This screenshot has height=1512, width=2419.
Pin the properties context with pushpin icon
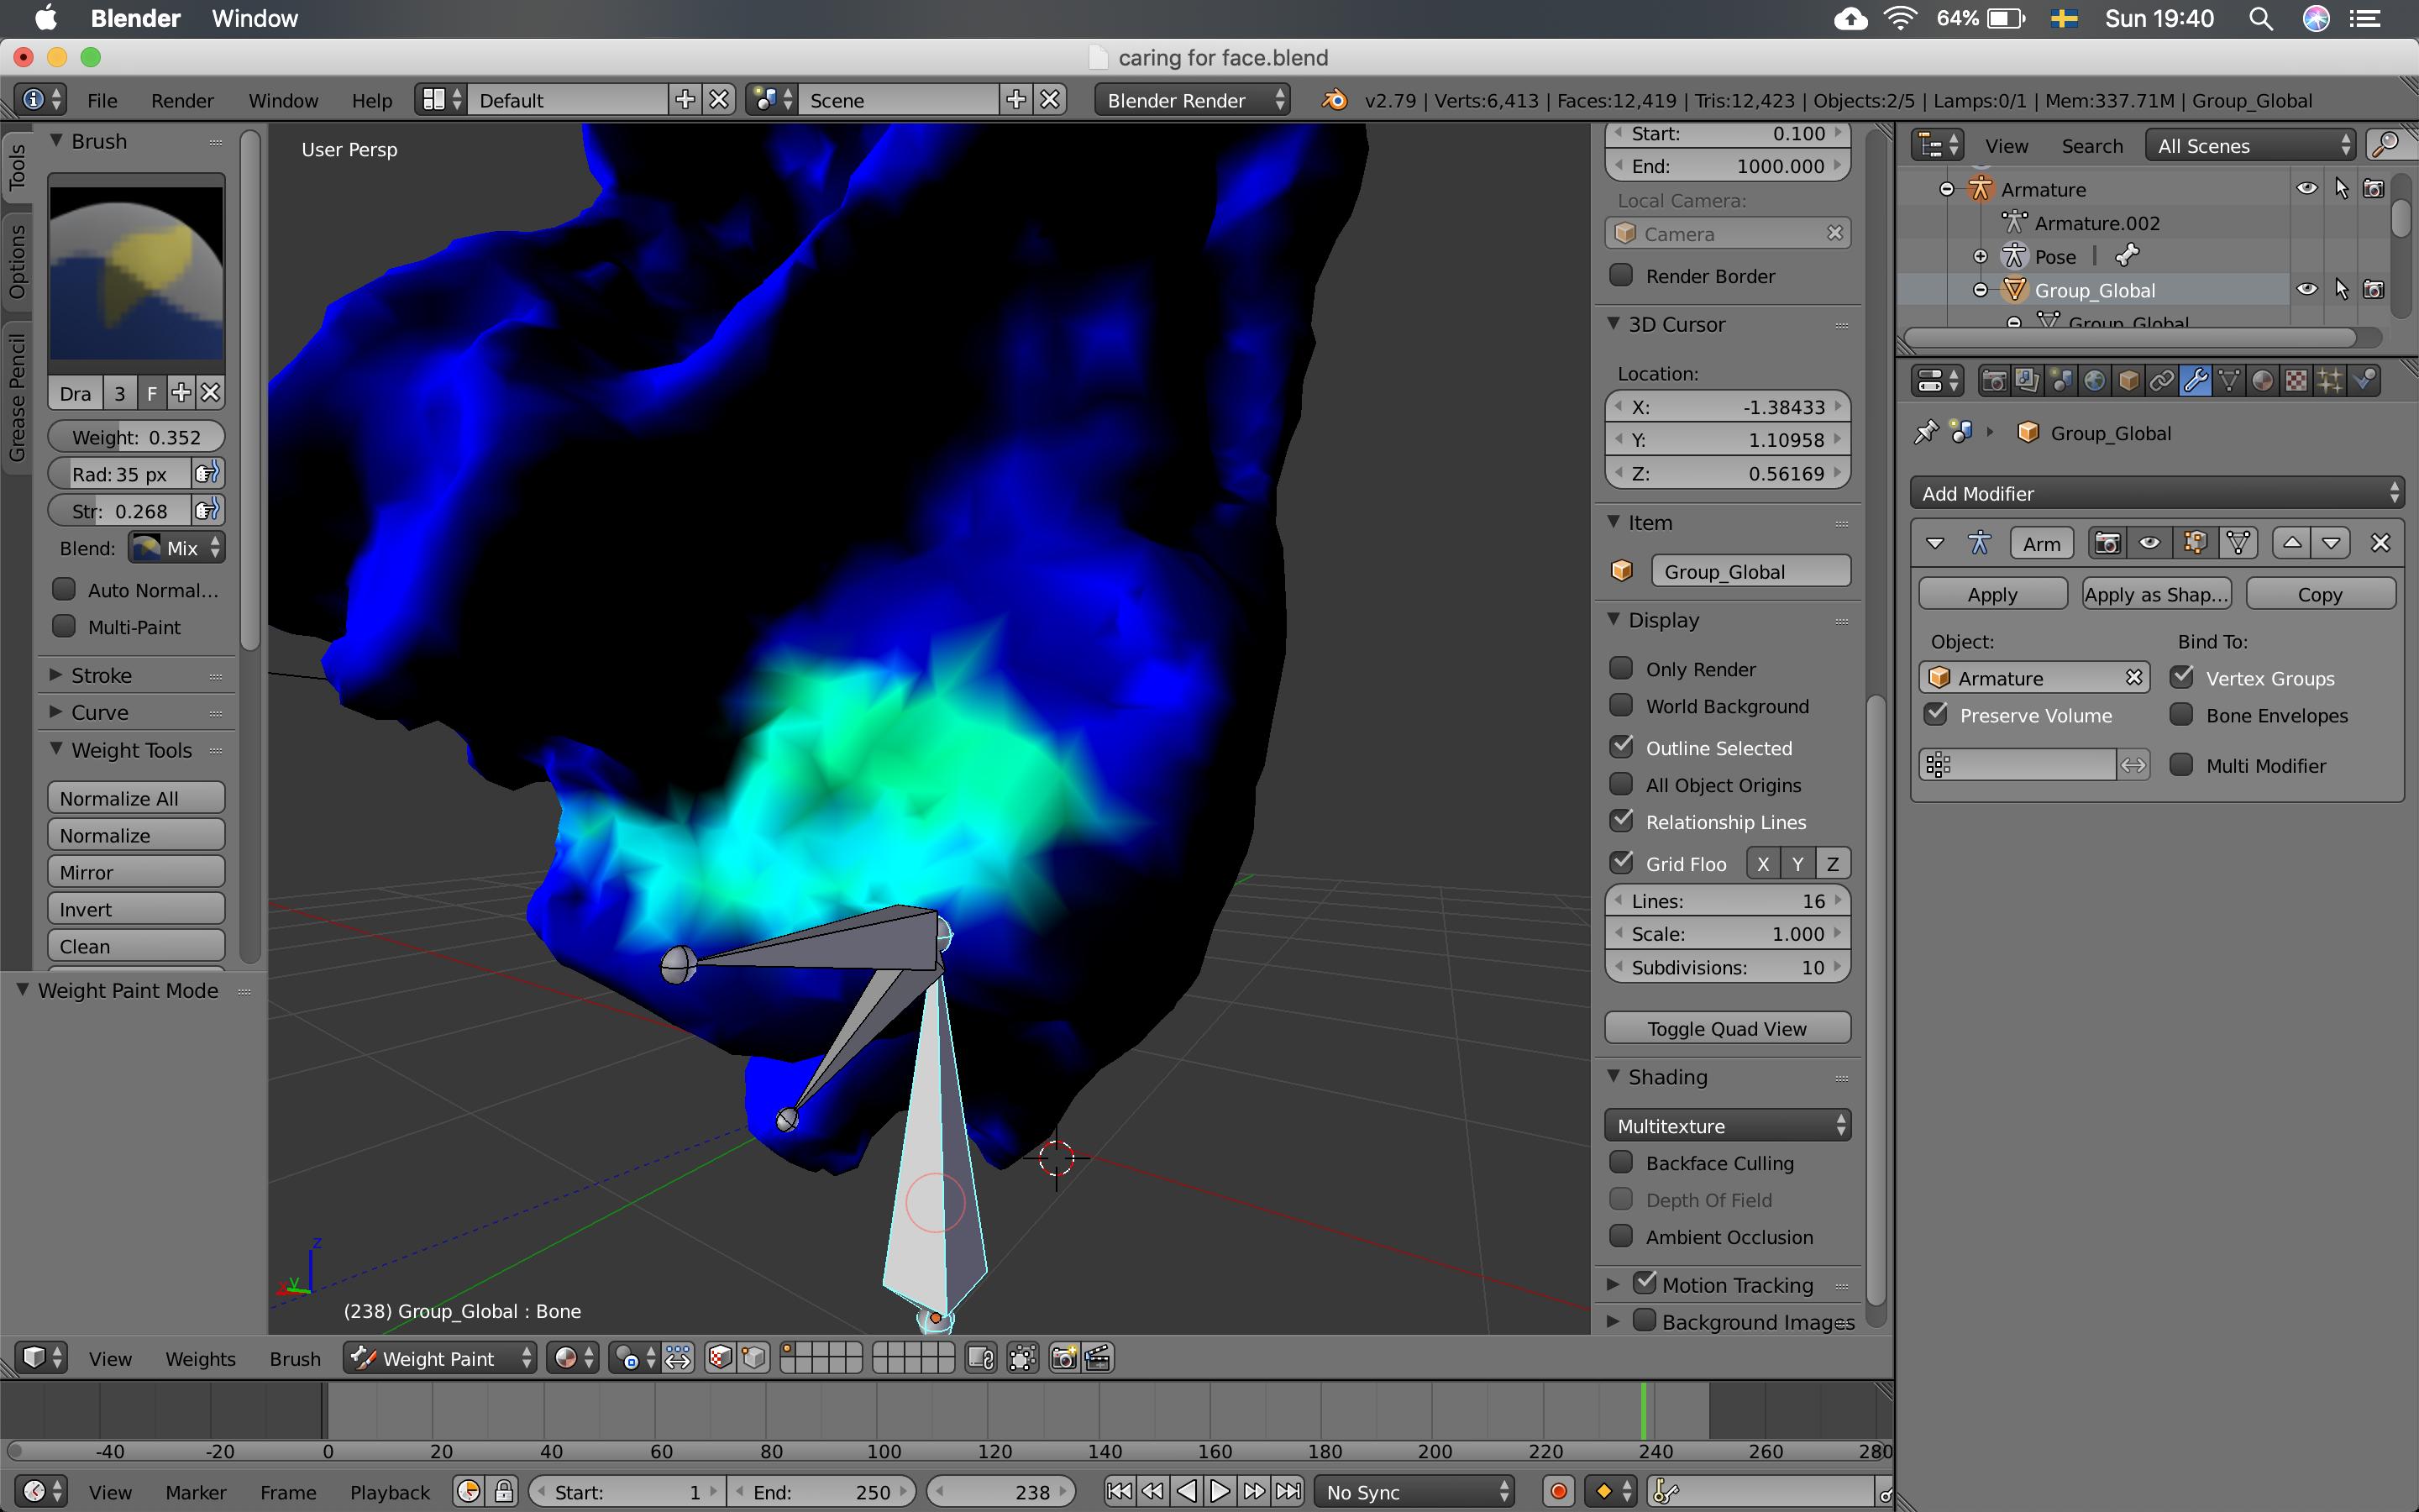[1925, 433]
